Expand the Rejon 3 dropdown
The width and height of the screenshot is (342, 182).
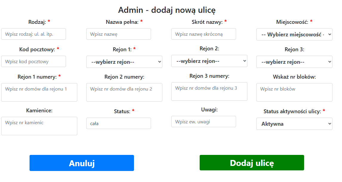294,62
